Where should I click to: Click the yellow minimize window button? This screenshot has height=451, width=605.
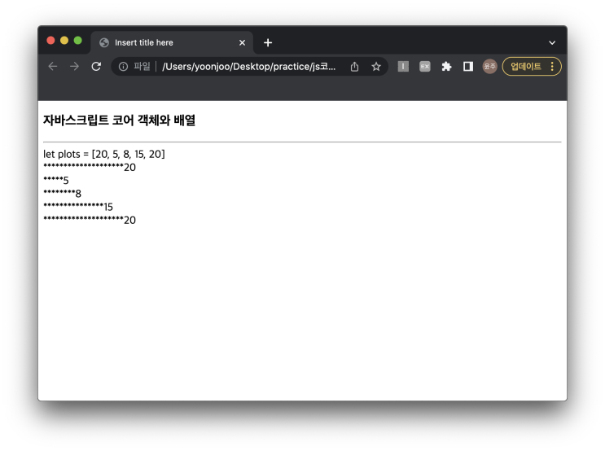(64, 41)
